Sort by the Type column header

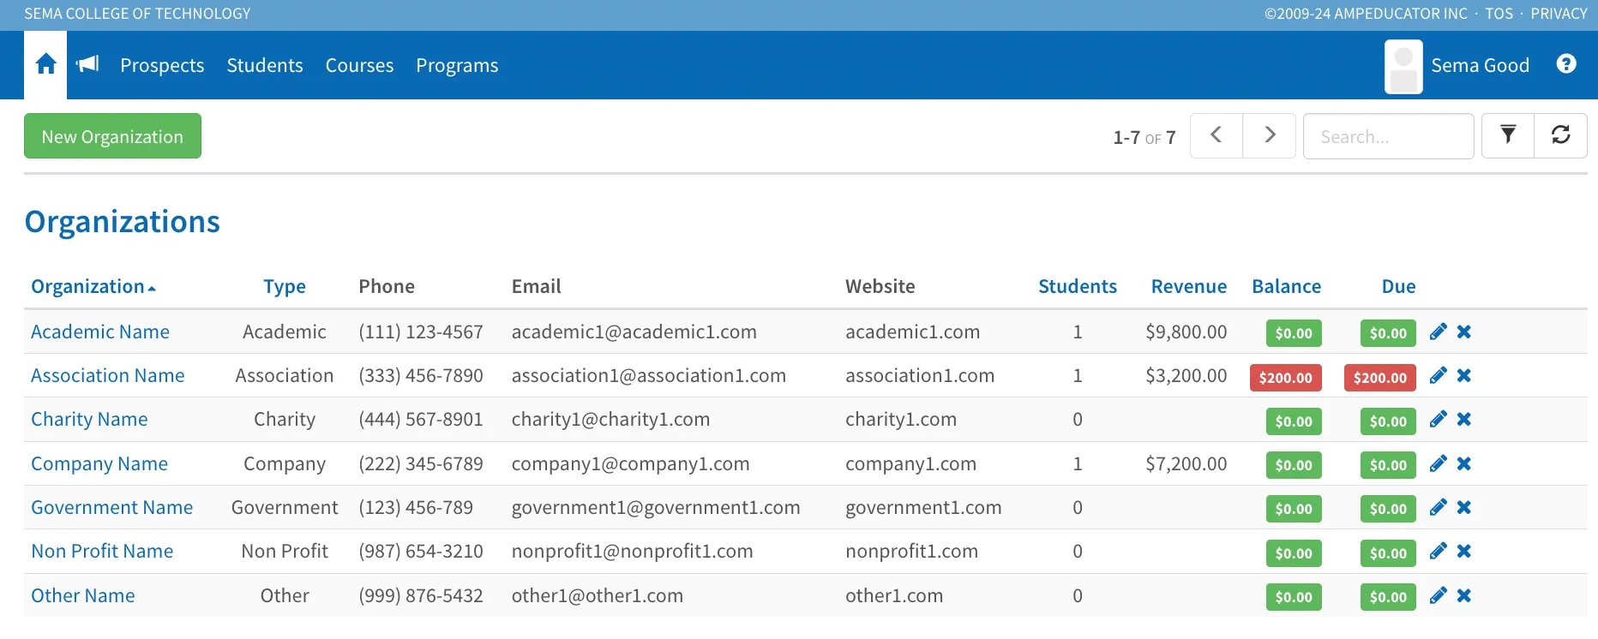[x=285, y=286]
